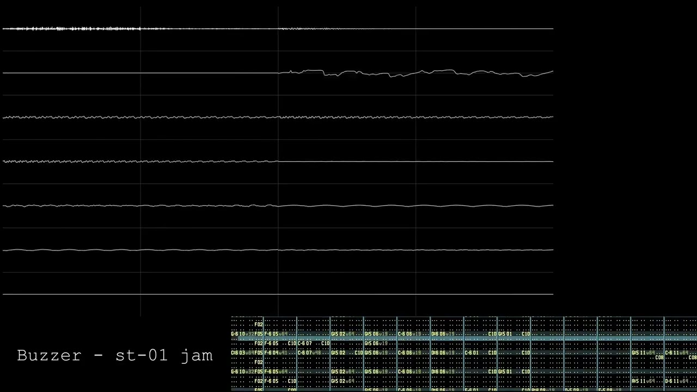Click the "Buzzer - st-01 jam" title text
Image resolution: width=697 pixels, height=392 pixels.
coord(115,356)
